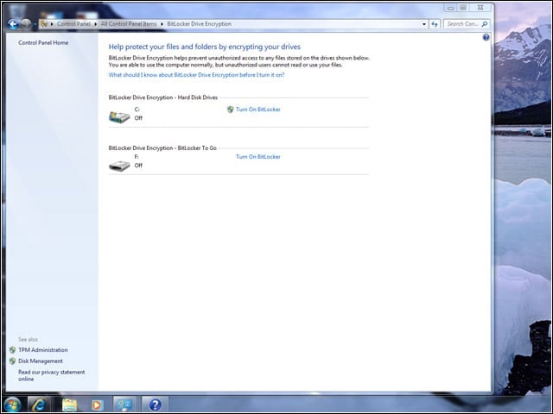Click the 'Help protect your files' title

pyautogui.click(x=205, y=47)
